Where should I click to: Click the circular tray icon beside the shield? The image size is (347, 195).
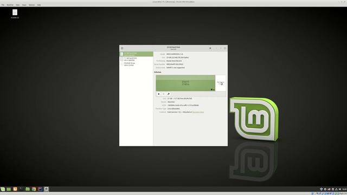click(325, 189)
